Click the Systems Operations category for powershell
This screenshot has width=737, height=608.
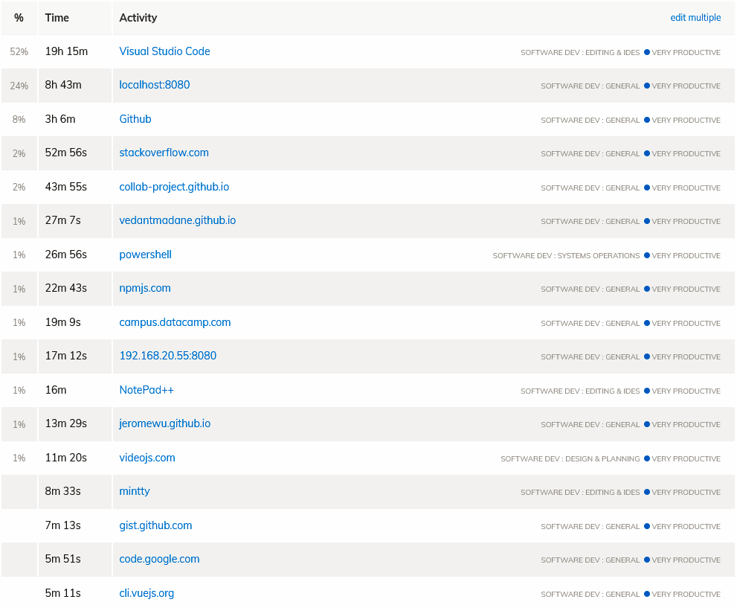coord(566,256)
